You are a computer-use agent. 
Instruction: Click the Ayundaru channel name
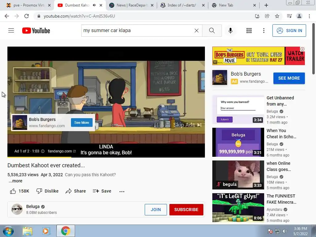tap(274, 210)
